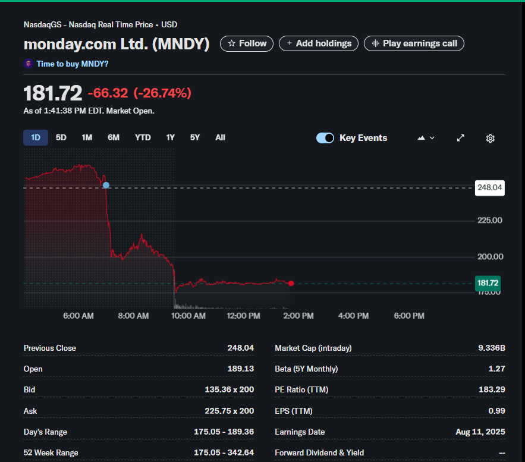Viewport: 525px width, 462px height.
Task: Select the 1D chart range tab
Action: coord(36,137)
